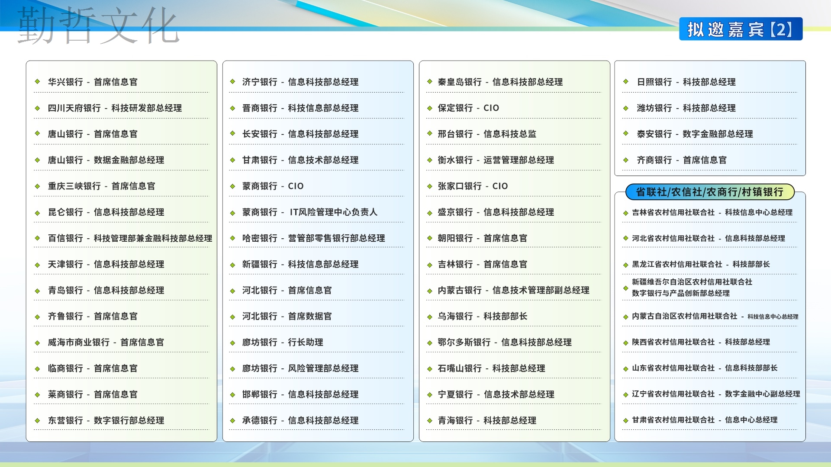Click 衡水银行 - 运营管理部总经理 entry
831x467 pixels.
coord(496,160)
